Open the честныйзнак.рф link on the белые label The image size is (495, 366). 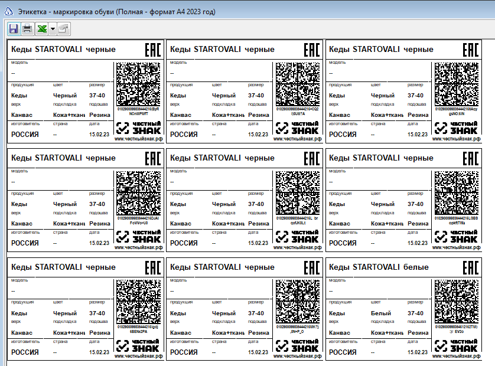[x=456, y=356]
